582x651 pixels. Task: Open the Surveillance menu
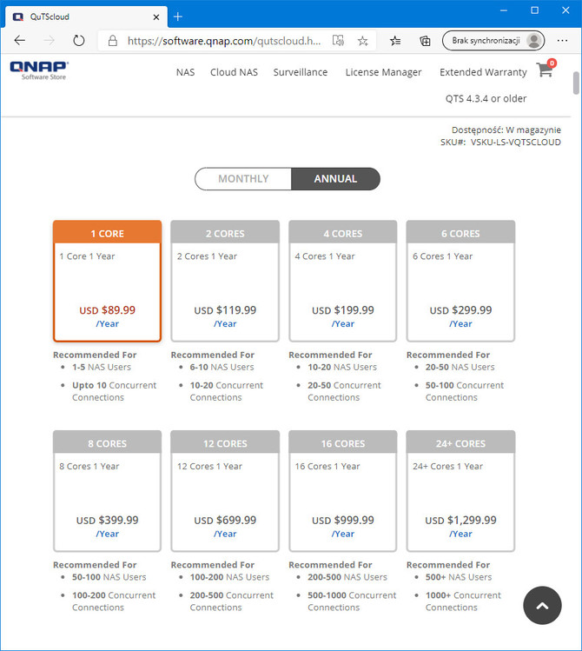pyautogui.click(x=301, y=72)
